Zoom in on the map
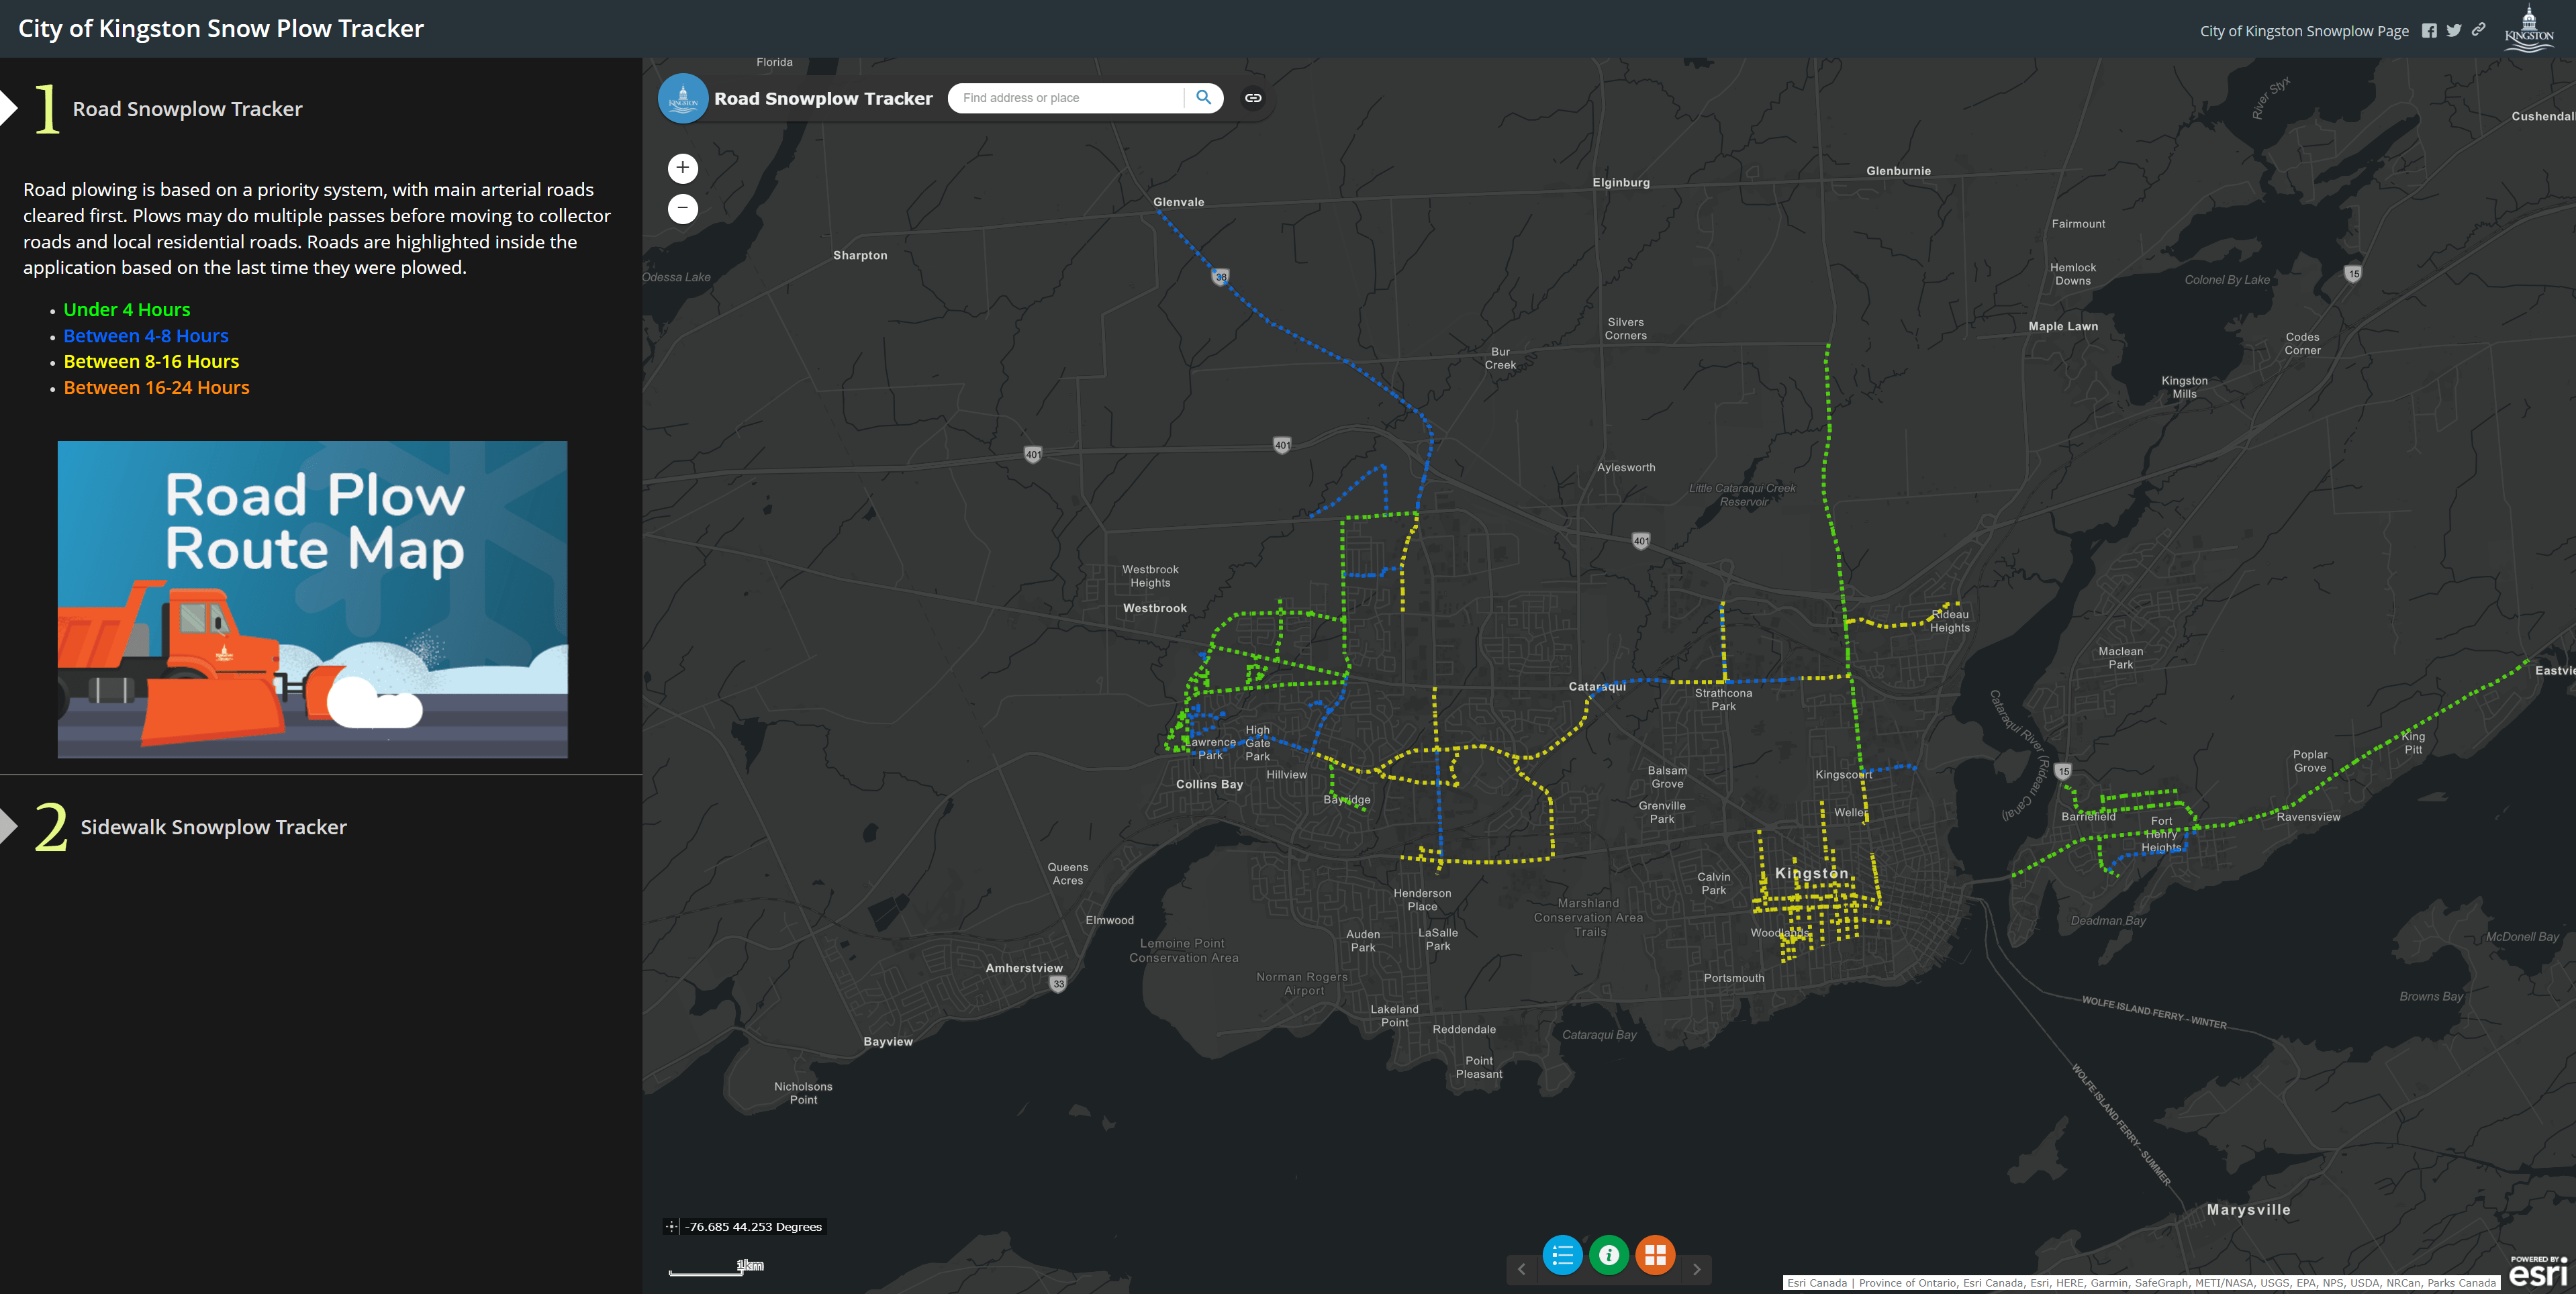 683,168
